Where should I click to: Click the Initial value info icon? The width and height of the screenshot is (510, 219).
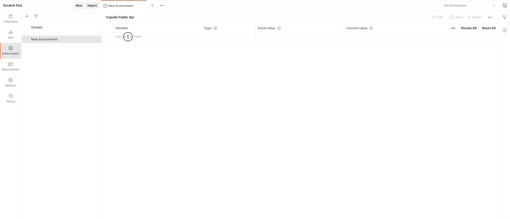(279, 28)
